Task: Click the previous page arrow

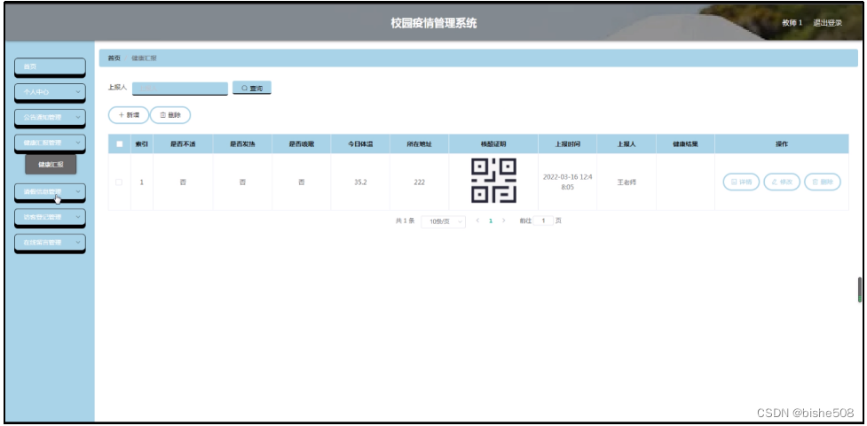Action: 477,221
